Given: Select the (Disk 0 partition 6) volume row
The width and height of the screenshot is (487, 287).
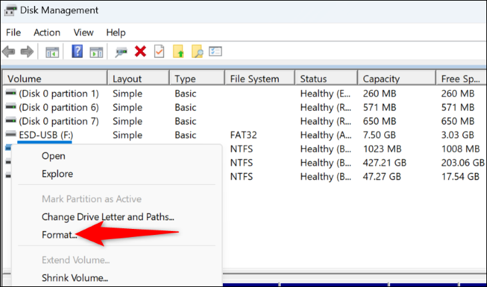Looking at the screenshot, I should pos(59,107).
